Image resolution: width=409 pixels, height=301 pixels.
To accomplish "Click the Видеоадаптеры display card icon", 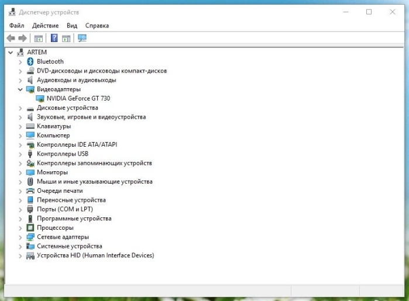I will (30, 89).
